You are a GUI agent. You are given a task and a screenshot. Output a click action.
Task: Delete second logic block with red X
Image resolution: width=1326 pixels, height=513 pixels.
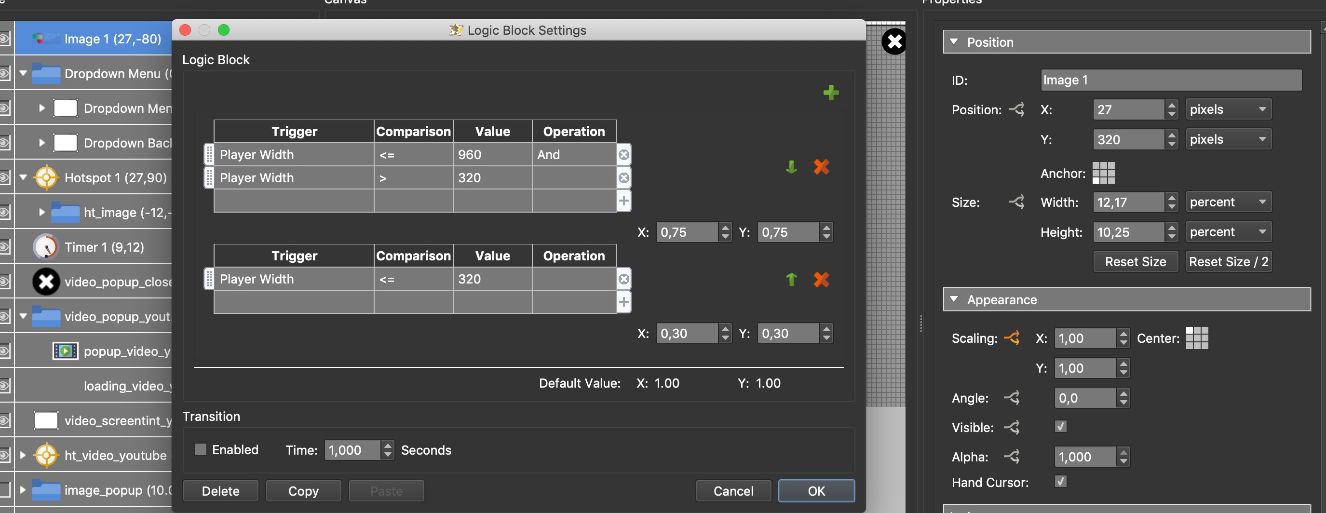[x=821, y=279]
